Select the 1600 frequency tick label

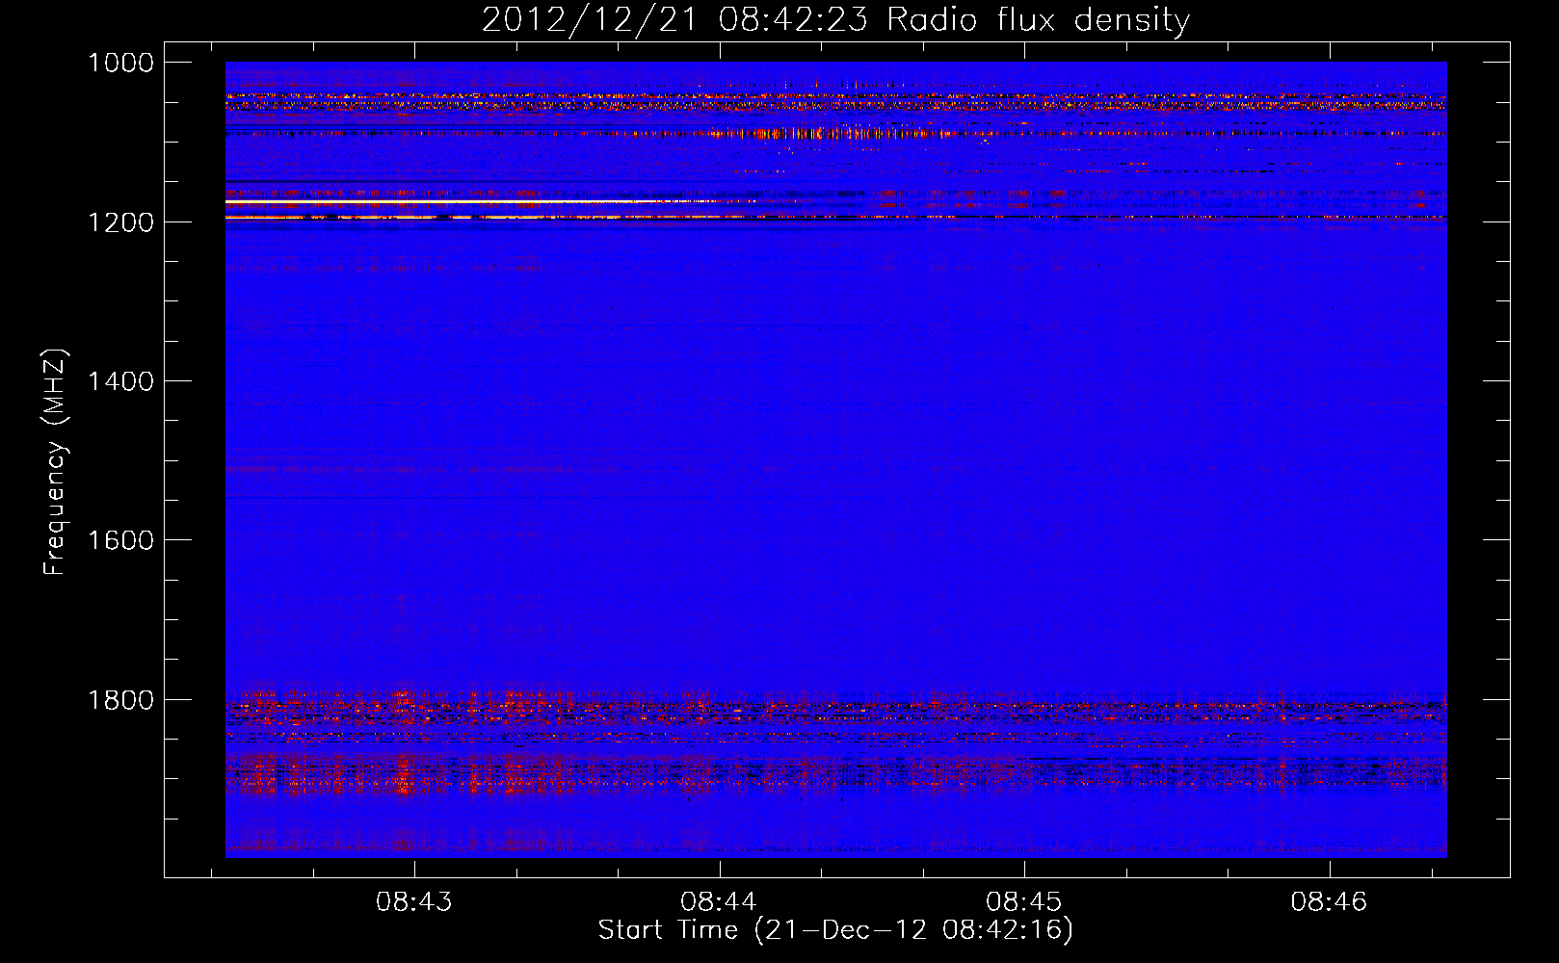pyautogui.click(x=120, y=540)
